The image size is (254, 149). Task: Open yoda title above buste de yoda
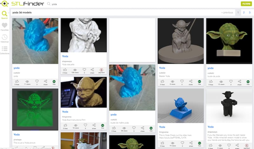pos(211,68)
